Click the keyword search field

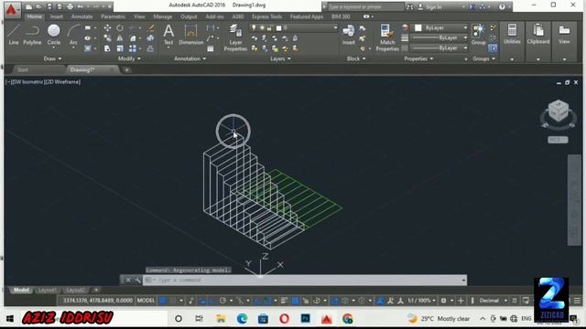[365, 6]
